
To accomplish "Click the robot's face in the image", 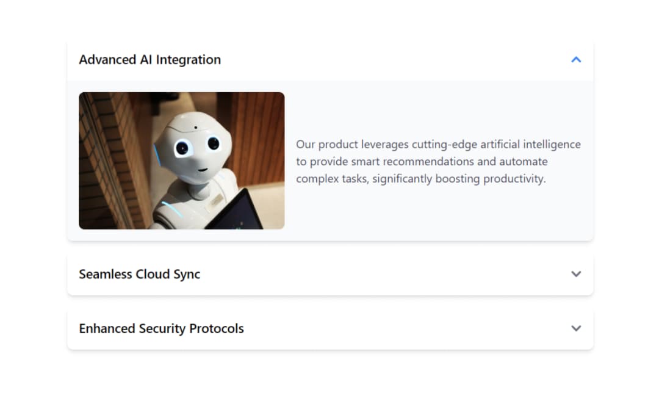I will [195, 146].
